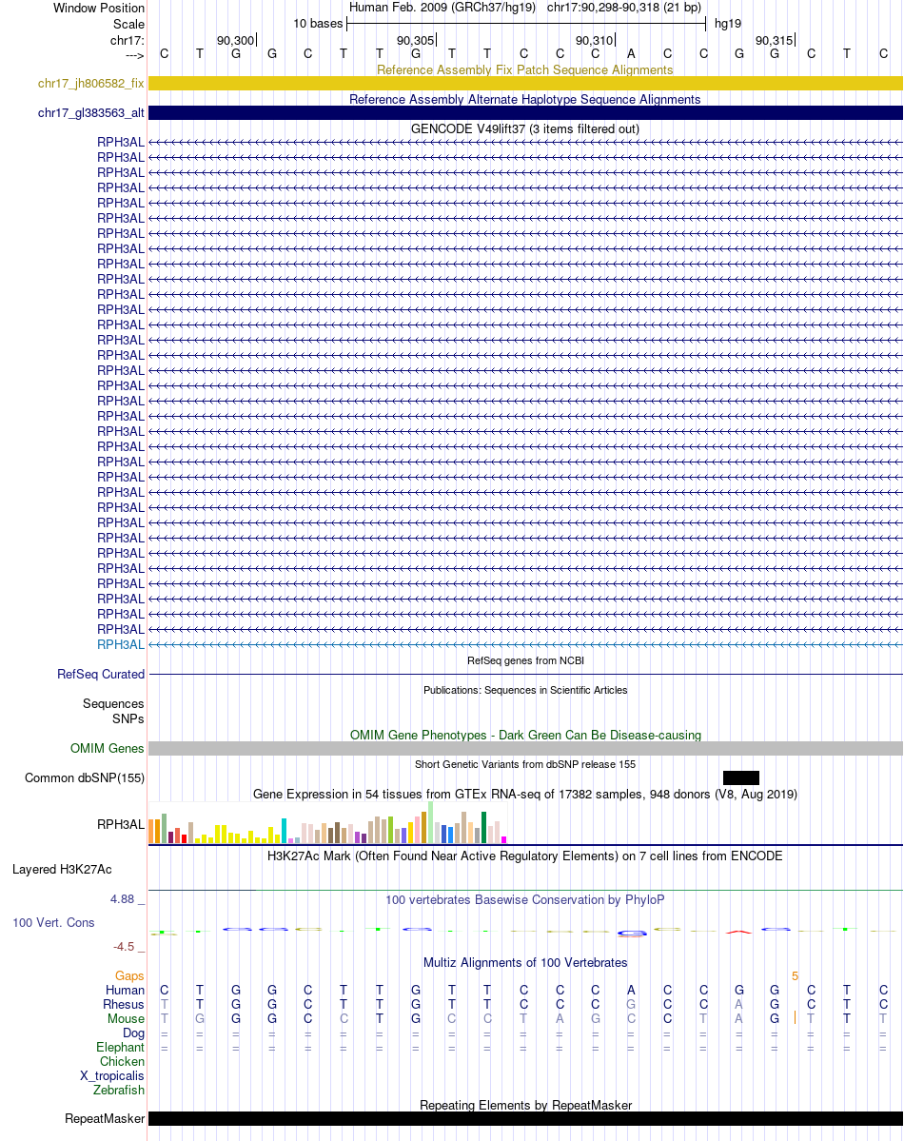Open the GTEx Gene Expression track title

[524, 795]
